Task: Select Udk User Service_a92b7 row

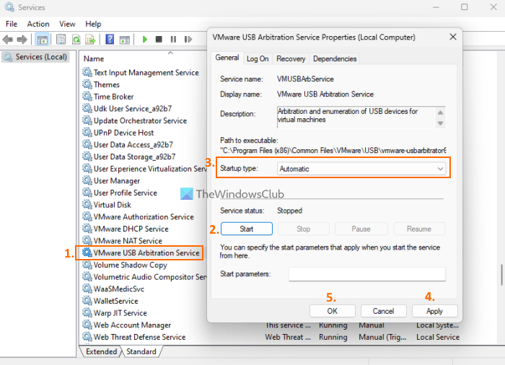Action: point(127,109)
